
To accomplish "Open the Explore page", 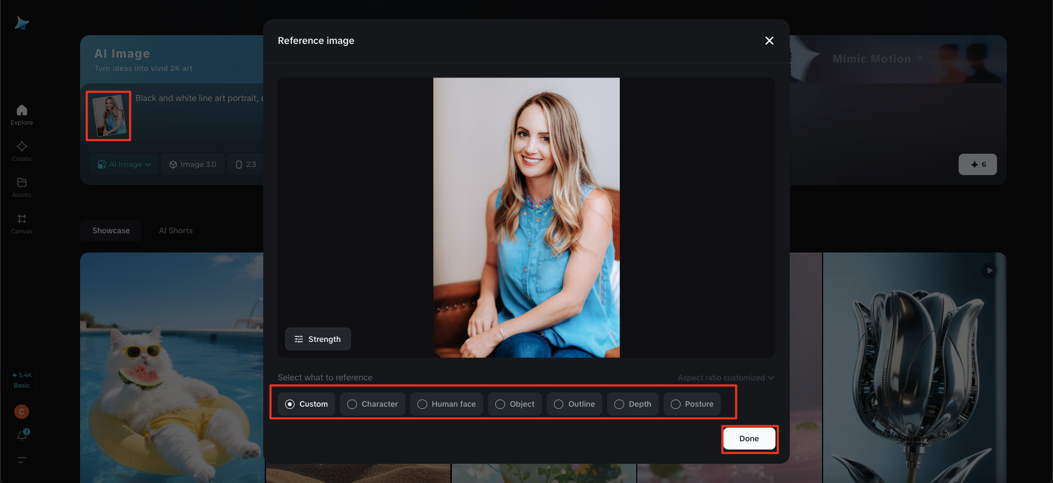I will tap(22, 115).
